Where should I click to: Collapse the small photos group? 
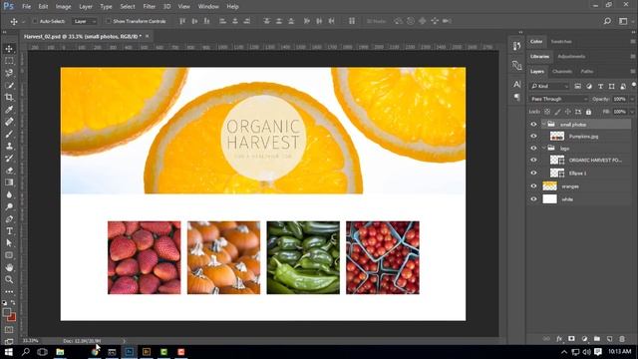[x=543, y=124]
